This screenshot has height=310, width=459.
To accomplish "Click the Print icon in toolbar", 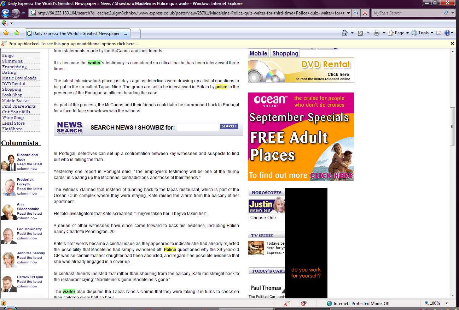I will (377, 33).
